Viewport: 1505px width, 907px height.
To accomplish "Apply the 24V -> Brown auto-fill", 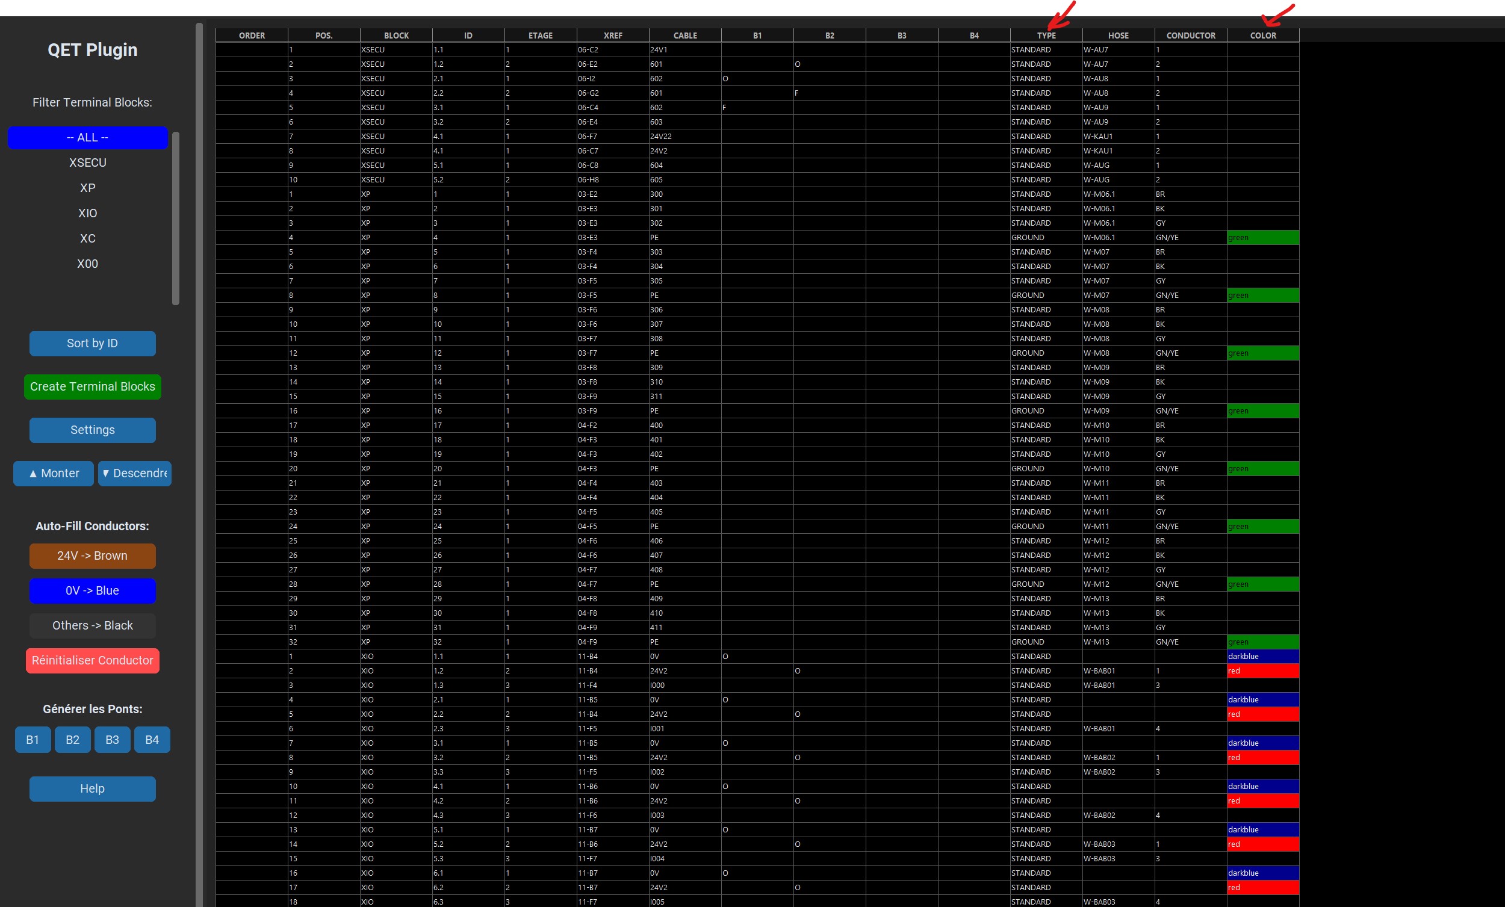I will tap(92, 556).
